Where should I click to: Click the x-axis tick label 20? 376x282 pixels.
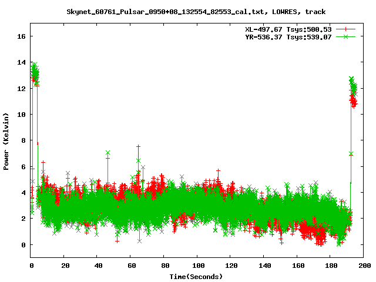65,266
